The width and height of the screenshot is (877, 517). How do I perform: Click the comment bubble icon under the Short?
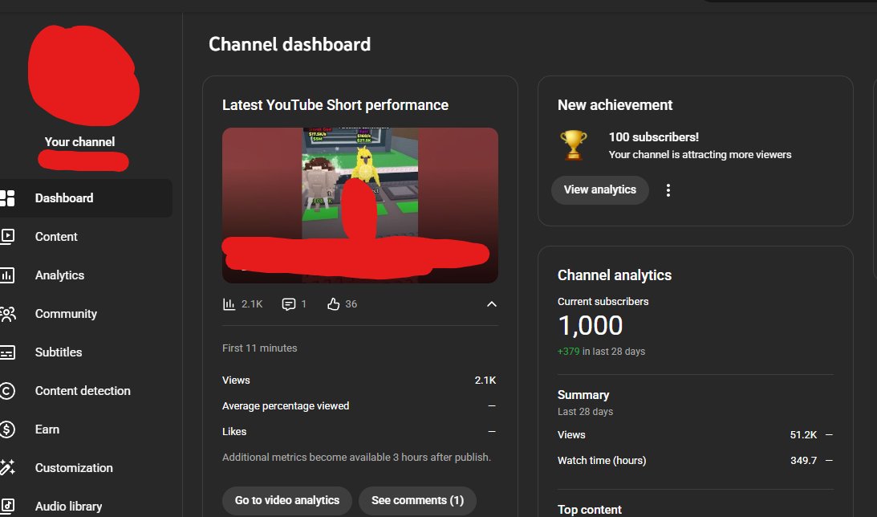coord(289,303)
